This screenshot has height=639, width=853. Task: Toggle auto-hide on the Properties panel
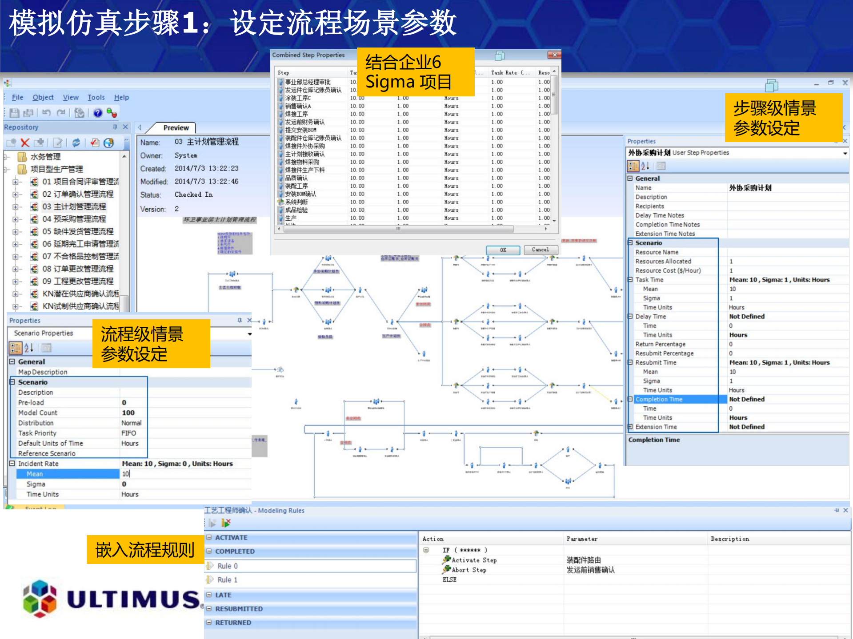tap(836, 141)
